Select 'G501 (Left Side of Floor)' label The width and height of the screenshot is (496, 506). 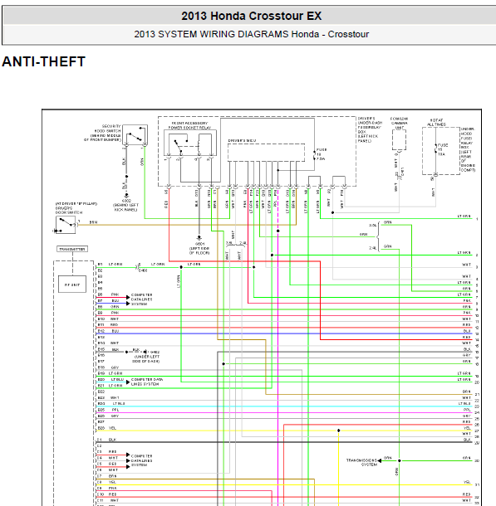click(x=199, y=249)
